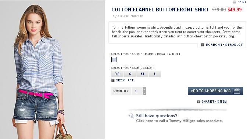Click the Print link
The width and height of the screenshot is (247, 140).
pyautogui.click(x=241, y=2)
